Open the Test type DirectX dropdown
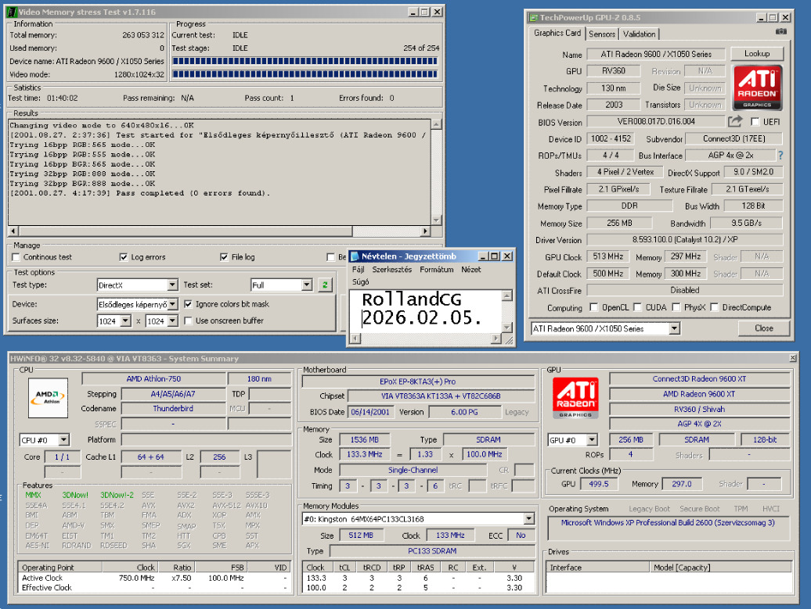811x609 pixels. (x=172, y=285)
